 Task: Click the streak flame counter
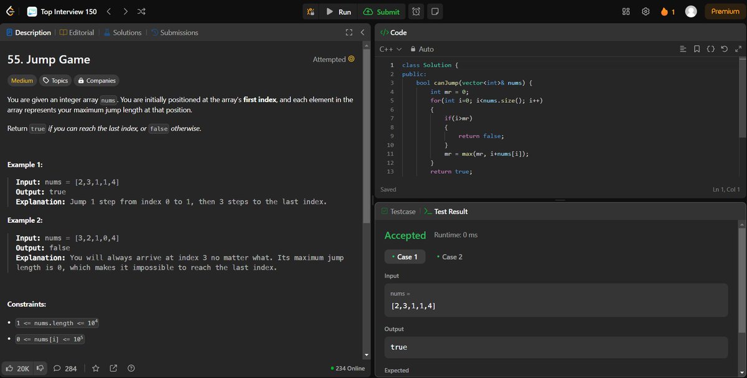(x=667, y=12)
